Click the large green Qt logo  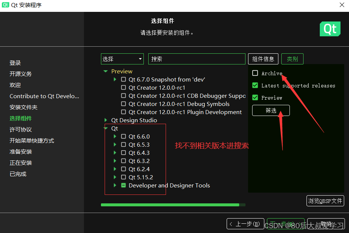tap(330, 29)
